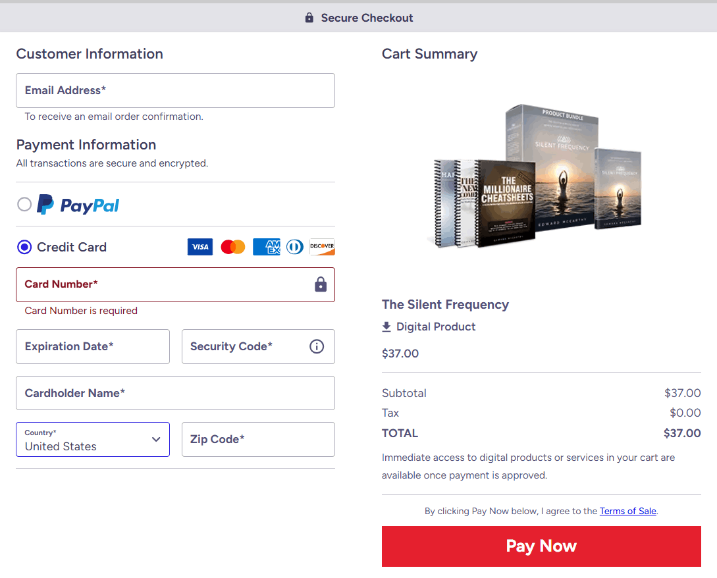Click the Pay Now button

pos(541,546)
